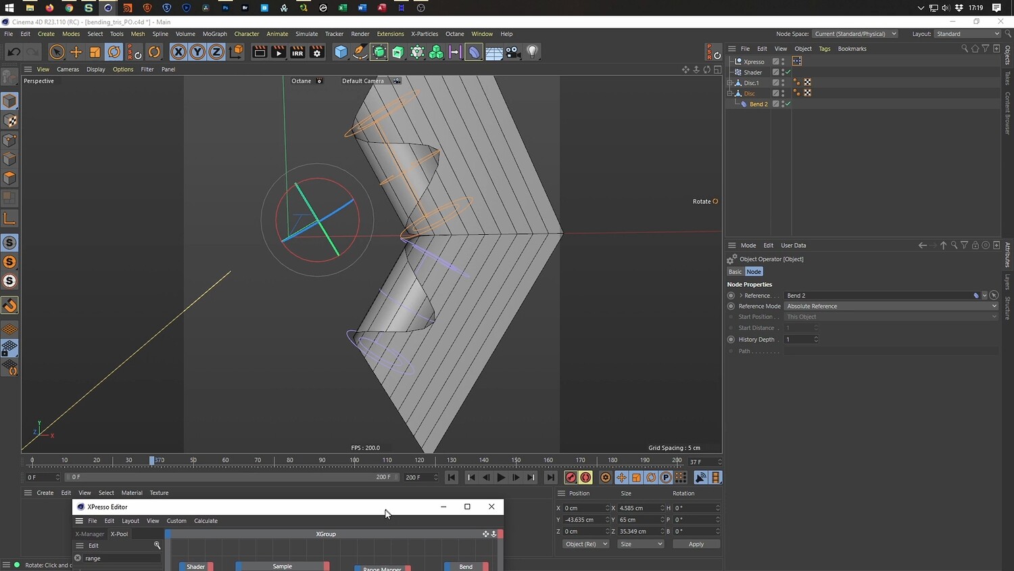Toggle Shader object enable checkmark
Image resolution: width=1014 pixels, height=571 pixels.
[x=788, y=72]
